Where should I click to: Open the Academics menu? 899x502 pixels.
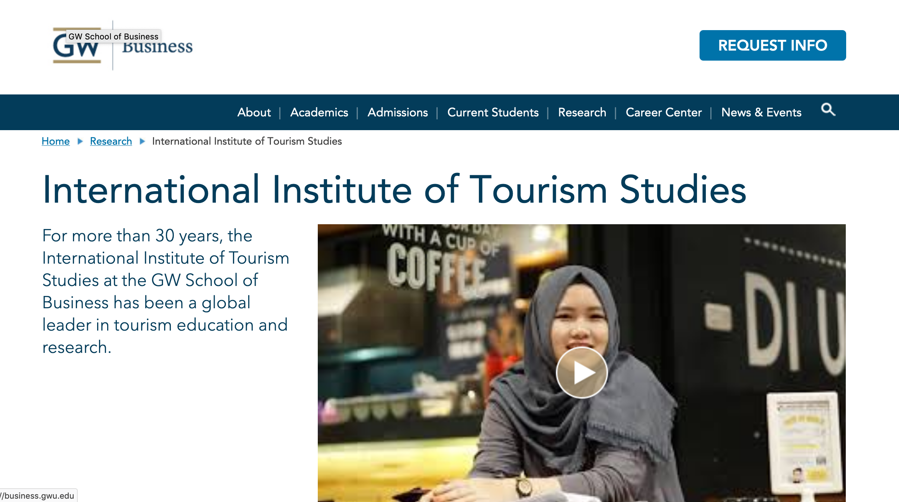(319, 112)
